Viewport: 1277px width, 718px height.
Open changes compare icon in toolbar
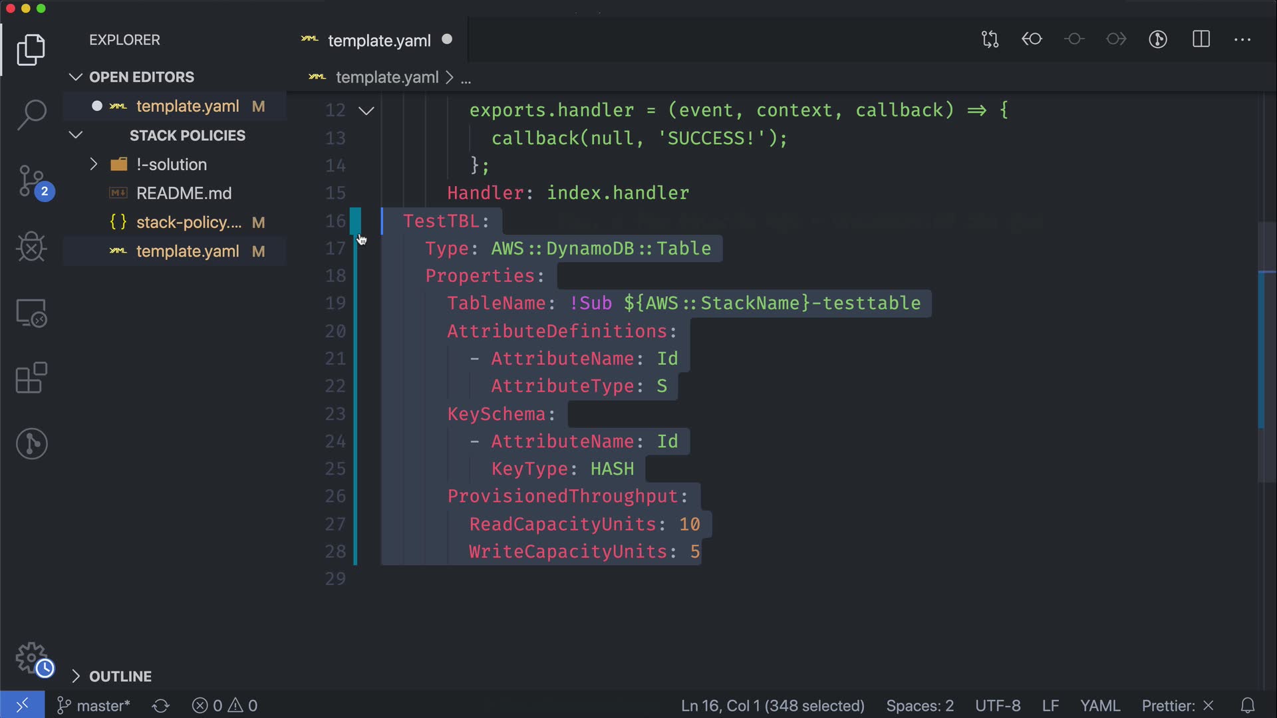pos(990,39)
